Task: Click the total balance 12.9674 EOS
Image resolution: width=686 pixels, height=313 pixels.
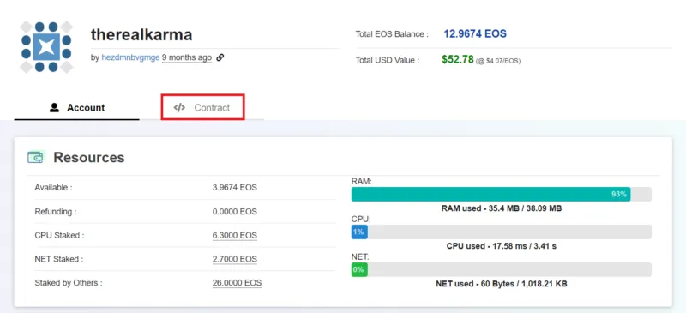Action: pyautogui.click(x=475, y=33)
